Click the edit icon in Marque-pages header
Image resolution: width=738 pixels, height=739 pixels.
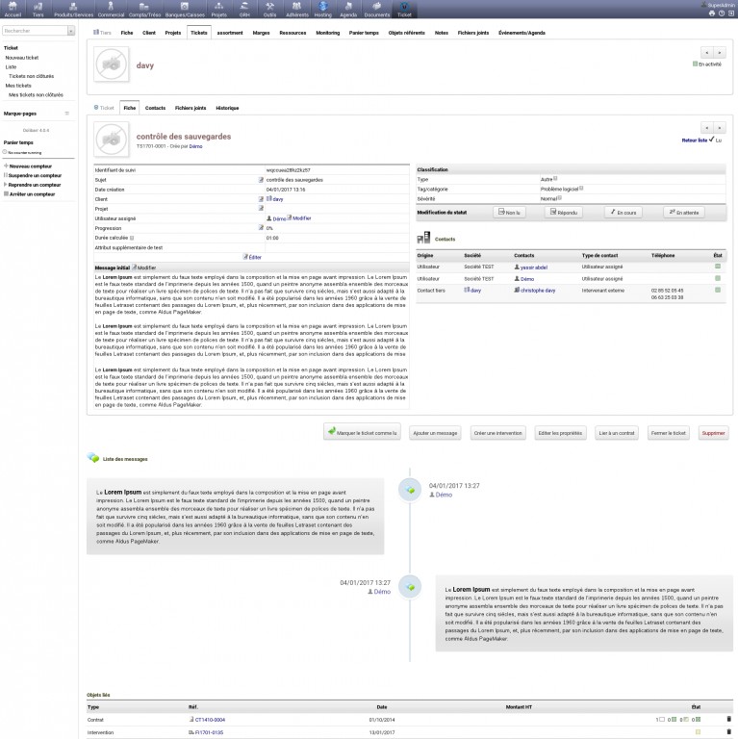[x=67, y=114]
